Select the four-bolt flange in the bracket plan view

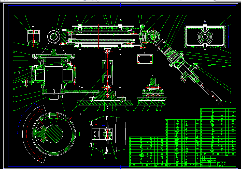(107, 134)
